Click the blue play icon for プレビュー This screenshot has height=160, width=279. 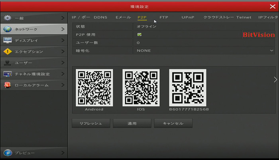point(8,153)
